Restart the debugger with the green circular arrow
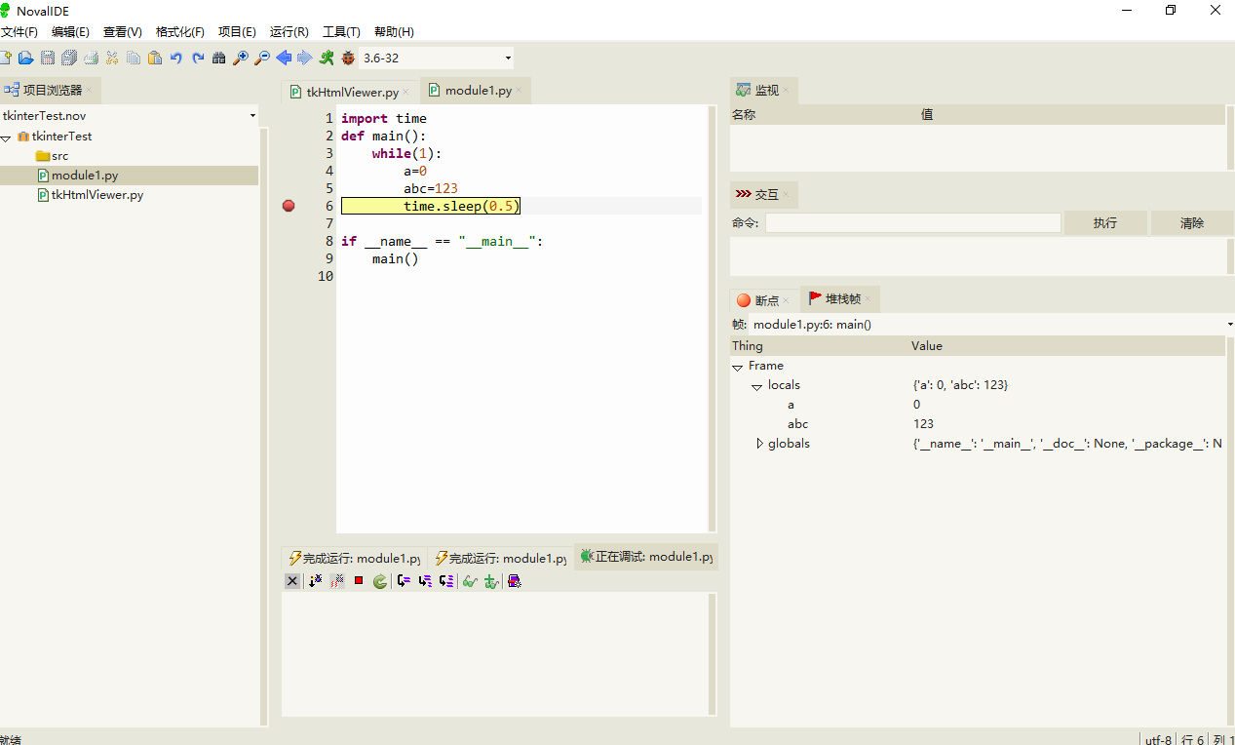This screenshot has height=745, width=1235. [x=380, y=580]
